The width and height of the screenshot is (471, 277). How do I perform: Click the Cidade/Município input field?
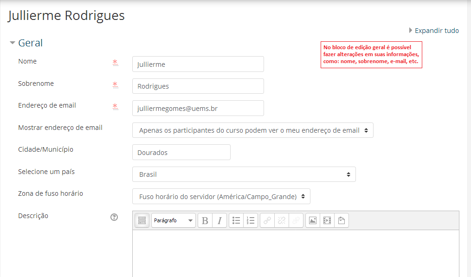click(x=181, y=152)
